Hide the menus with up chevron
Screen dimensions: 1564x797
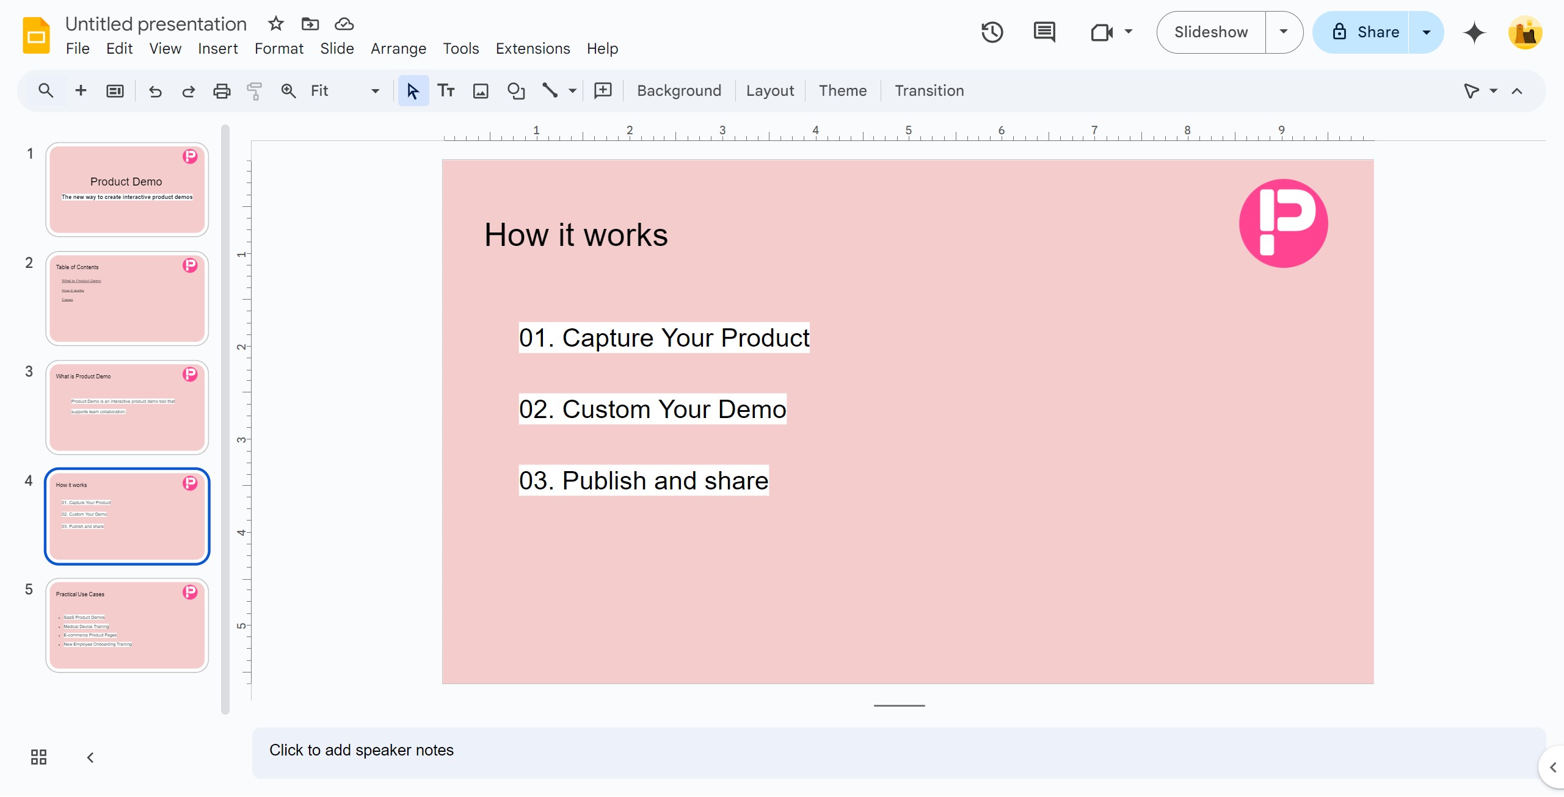[1517, 91]
